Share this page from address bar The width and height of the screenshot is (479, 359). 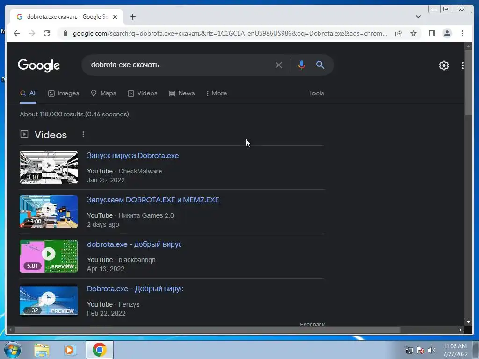(399, 33)
